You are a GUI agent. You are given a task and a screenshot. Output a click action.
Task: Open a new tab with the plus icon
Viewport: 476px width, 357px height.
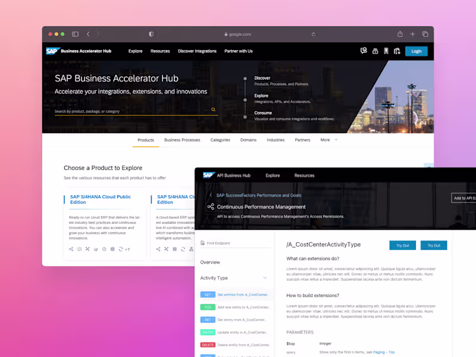(412, 35)
